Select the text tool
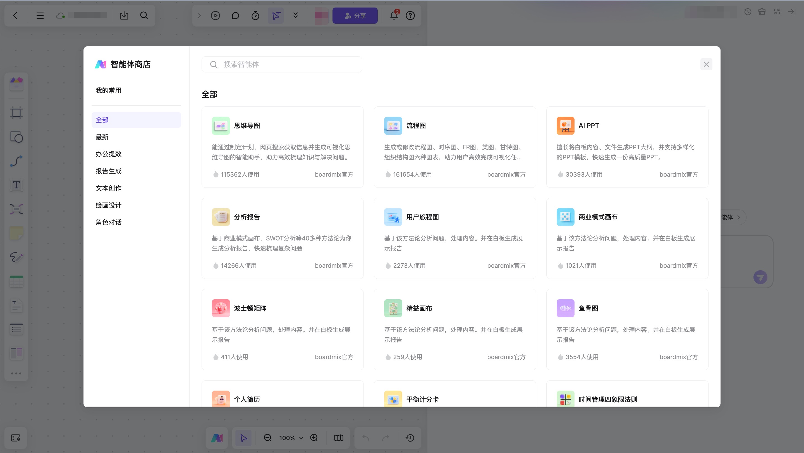This screenshot has width=804, height=453. coord(16,185)
